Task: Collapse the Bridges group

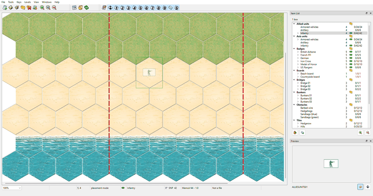Action: point(294,80)
